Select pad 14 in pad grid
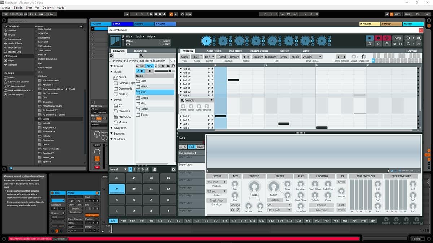 point(134,178)
